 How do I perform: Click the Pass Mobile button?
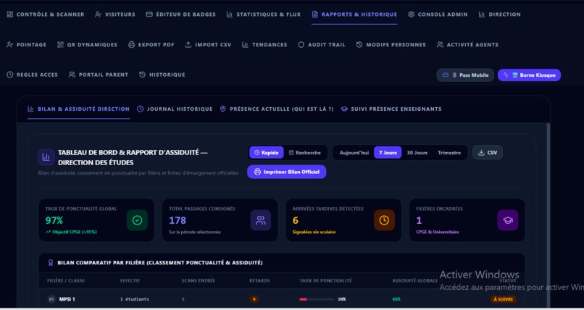click(465, 75)
